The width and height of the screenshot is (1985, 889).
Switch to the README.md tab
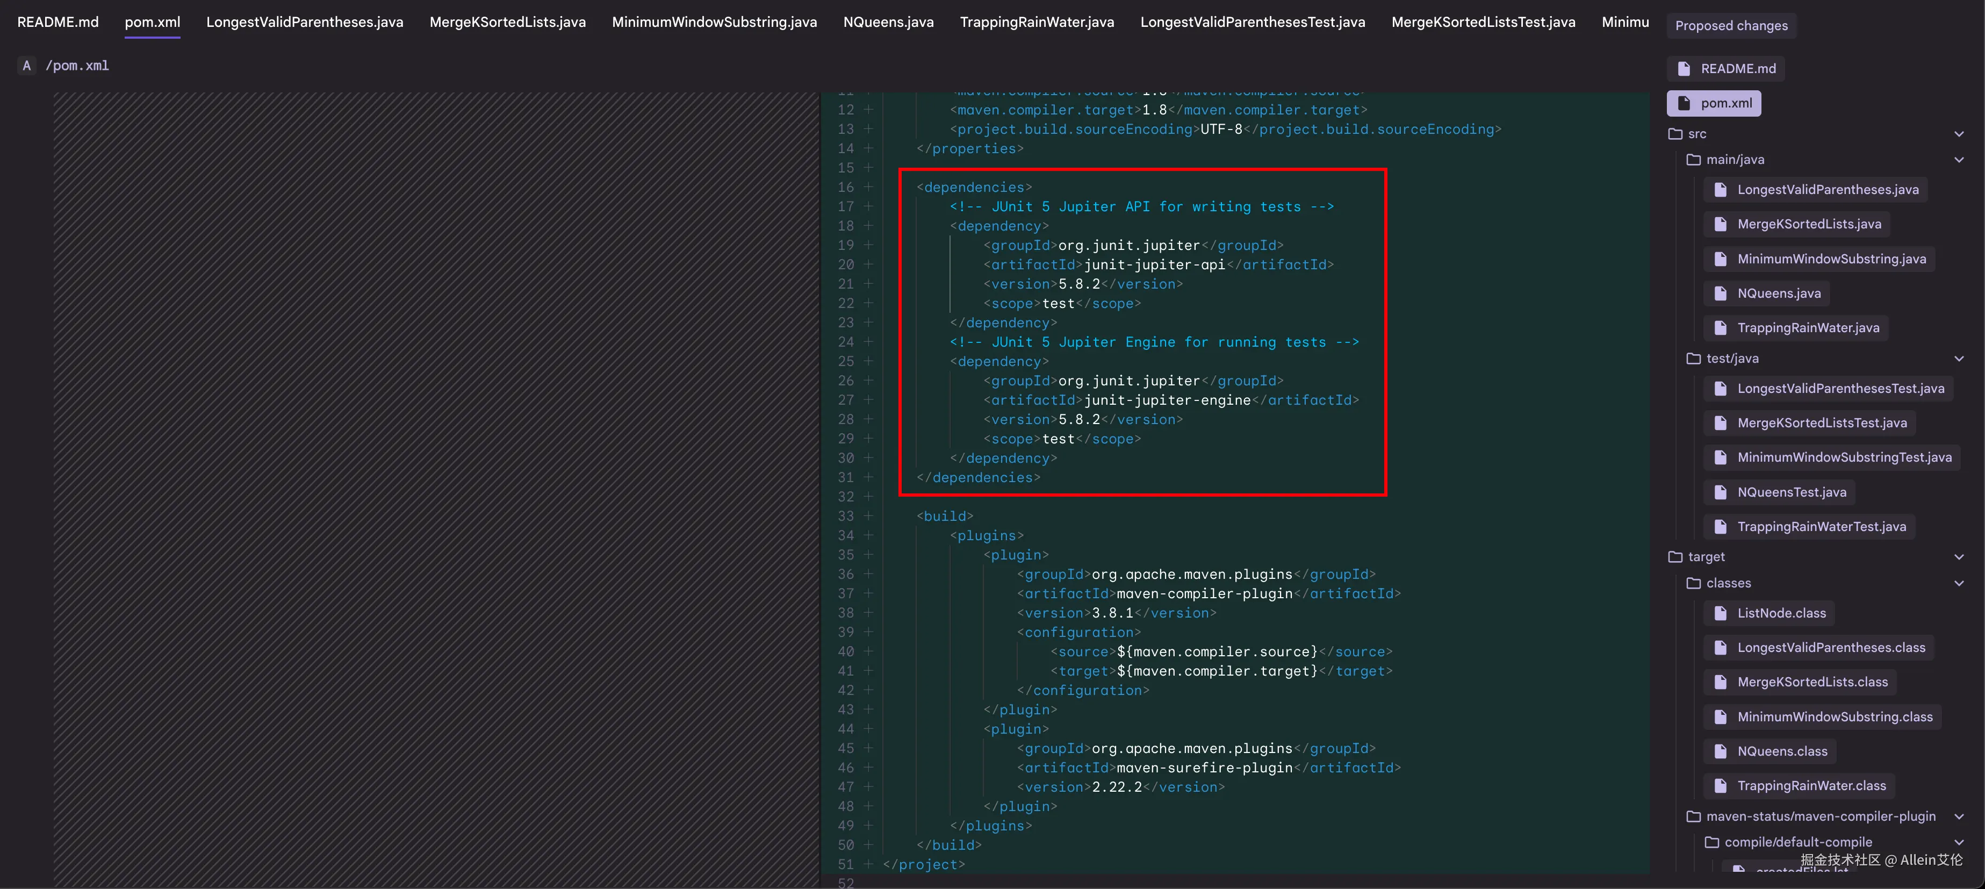click(58, 23)
